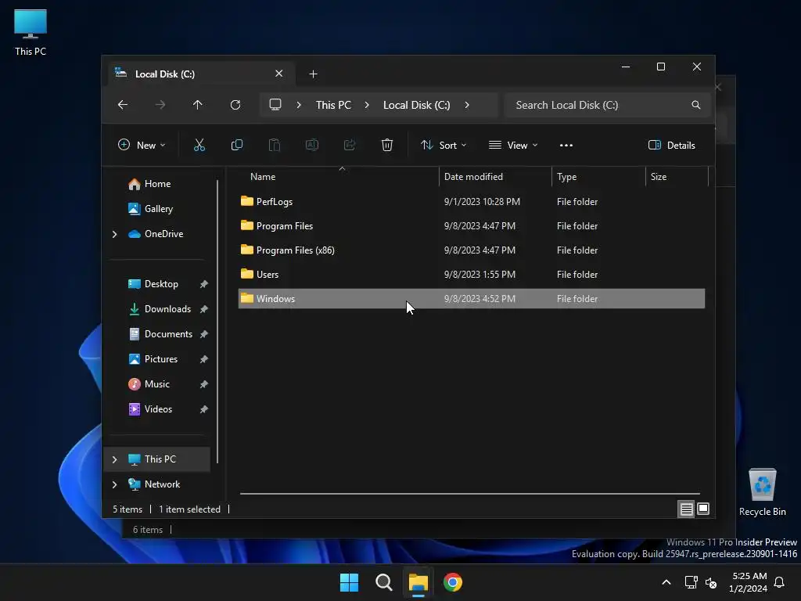
Task: Expand chevron after Local Disk (C:) breadcrumb
Action: (467, 105)
